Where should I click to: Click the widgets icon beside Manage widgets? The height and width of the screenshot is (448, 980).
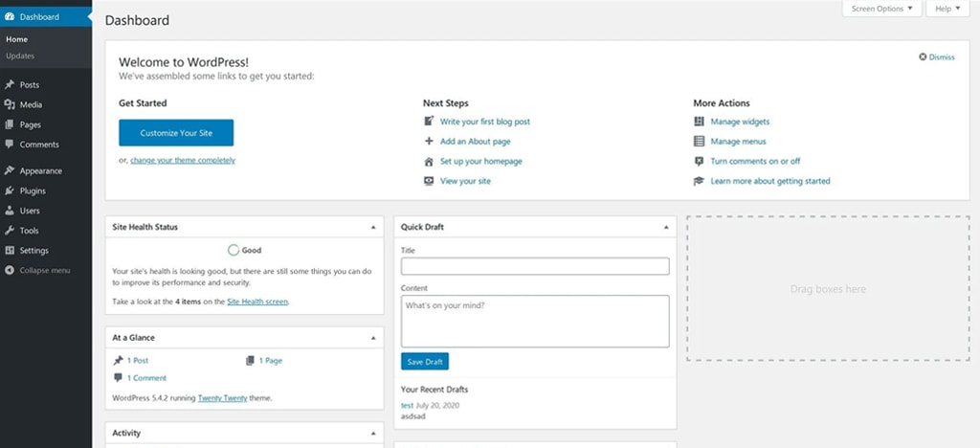699,122
